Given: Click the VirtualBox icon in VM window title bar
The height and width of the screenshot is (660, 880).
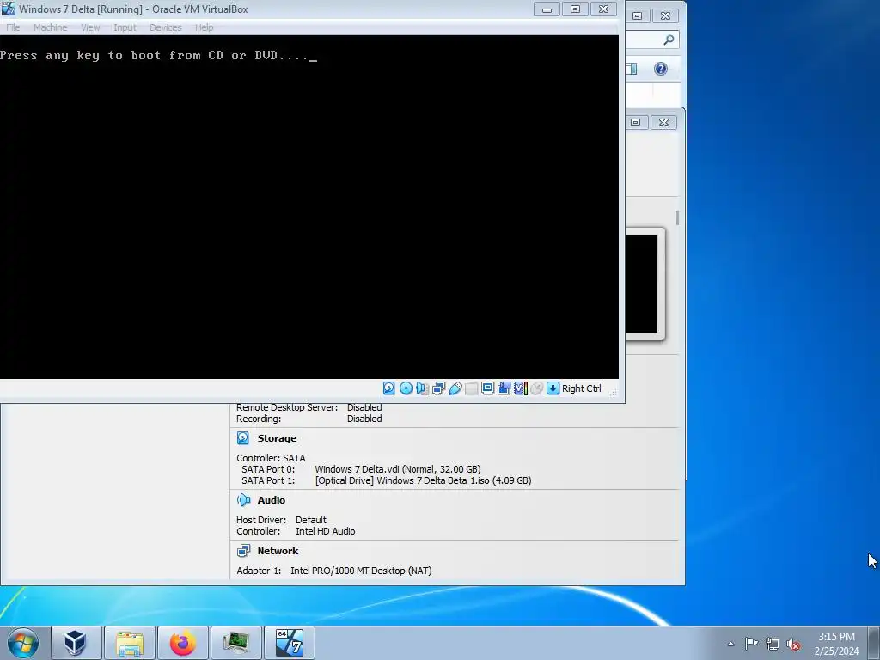Looking at the screenshot, I should pos(9,9).
